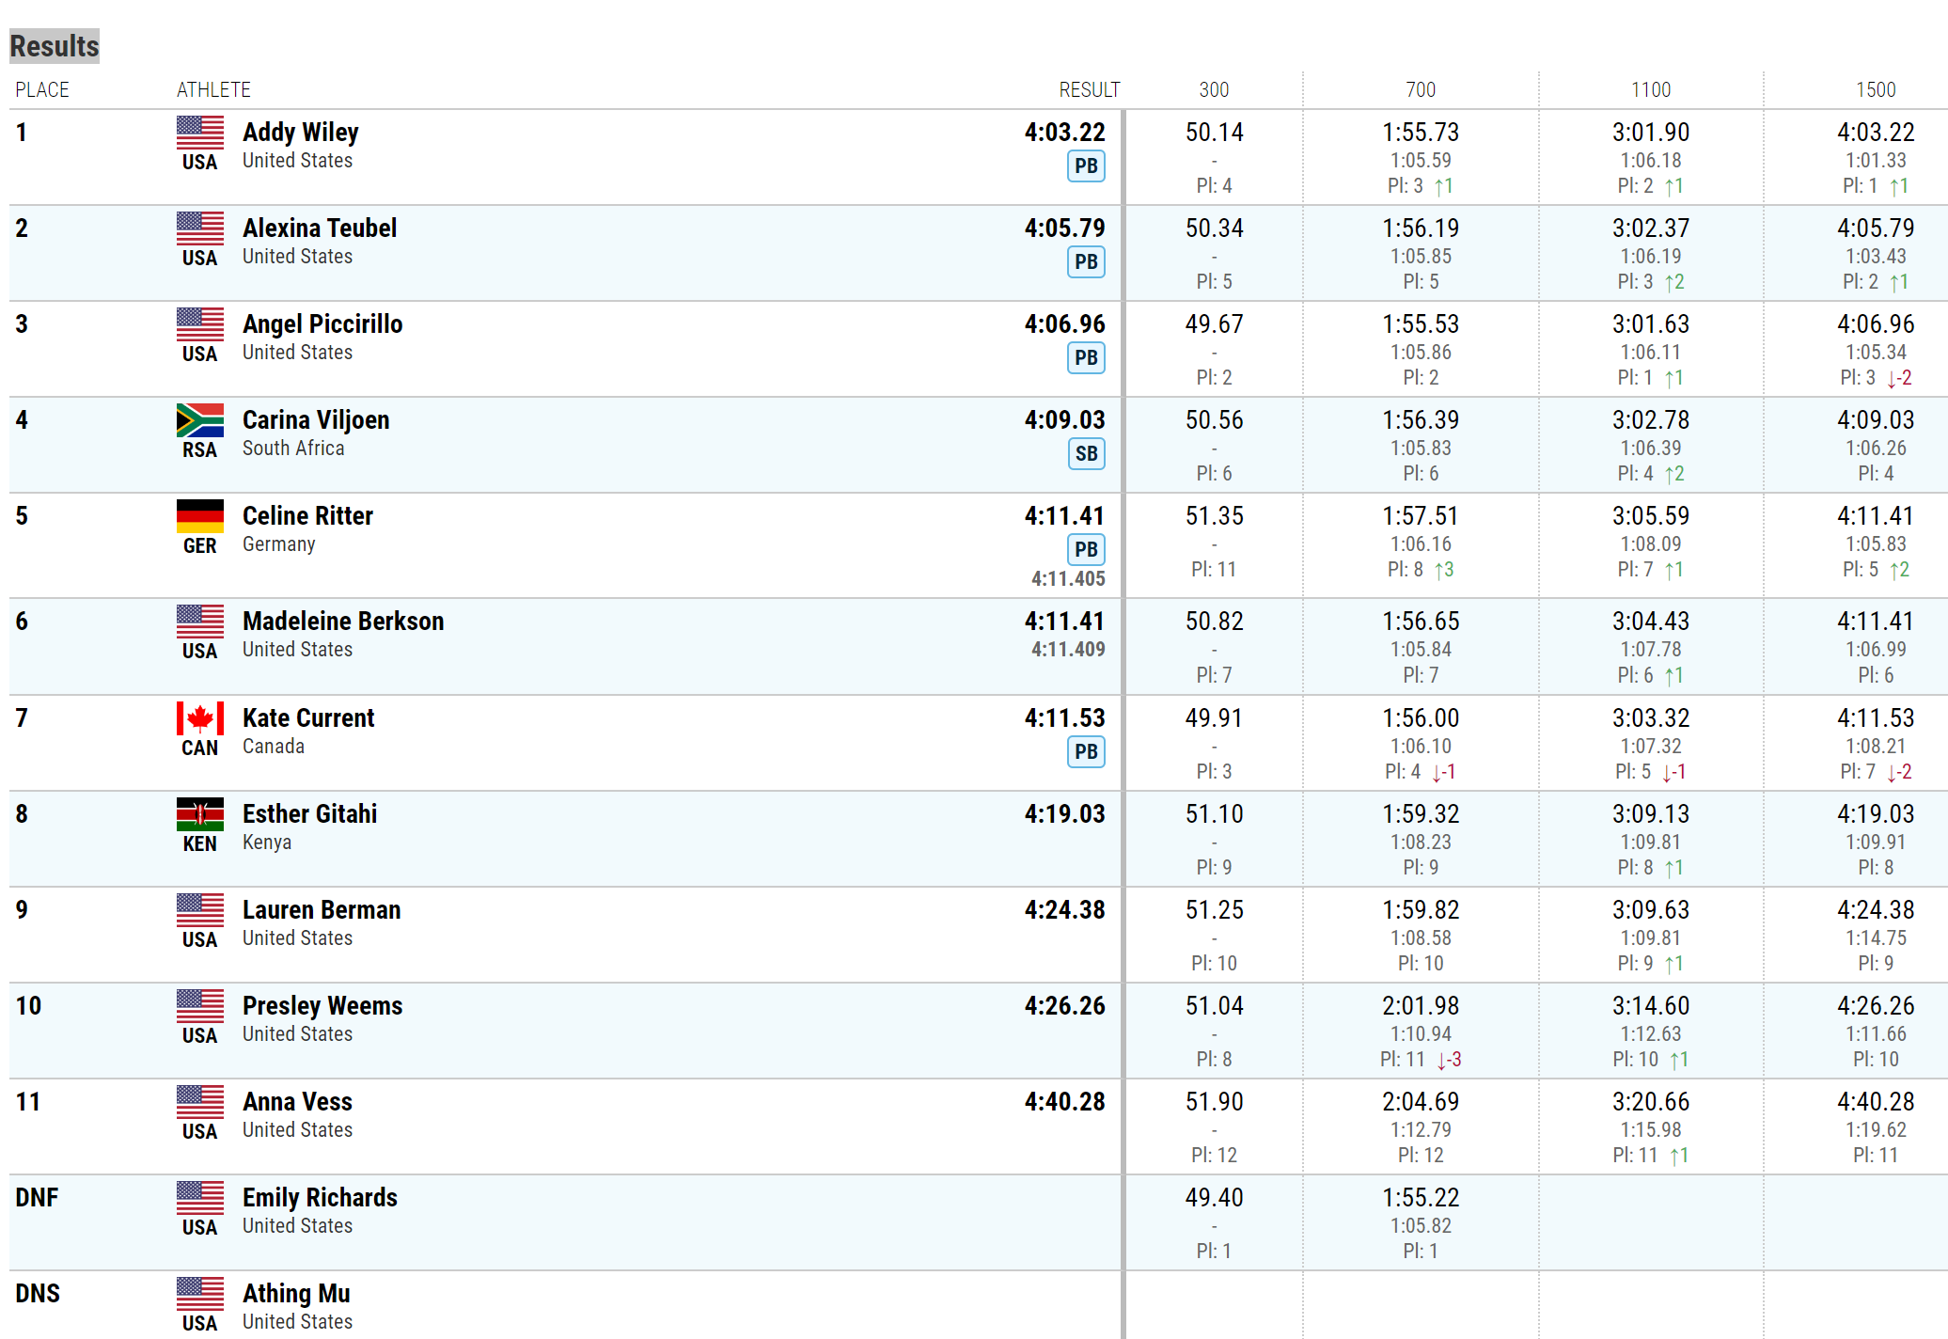
Task: Click the PB badge for Celine Ritter
Action: 1086,550
